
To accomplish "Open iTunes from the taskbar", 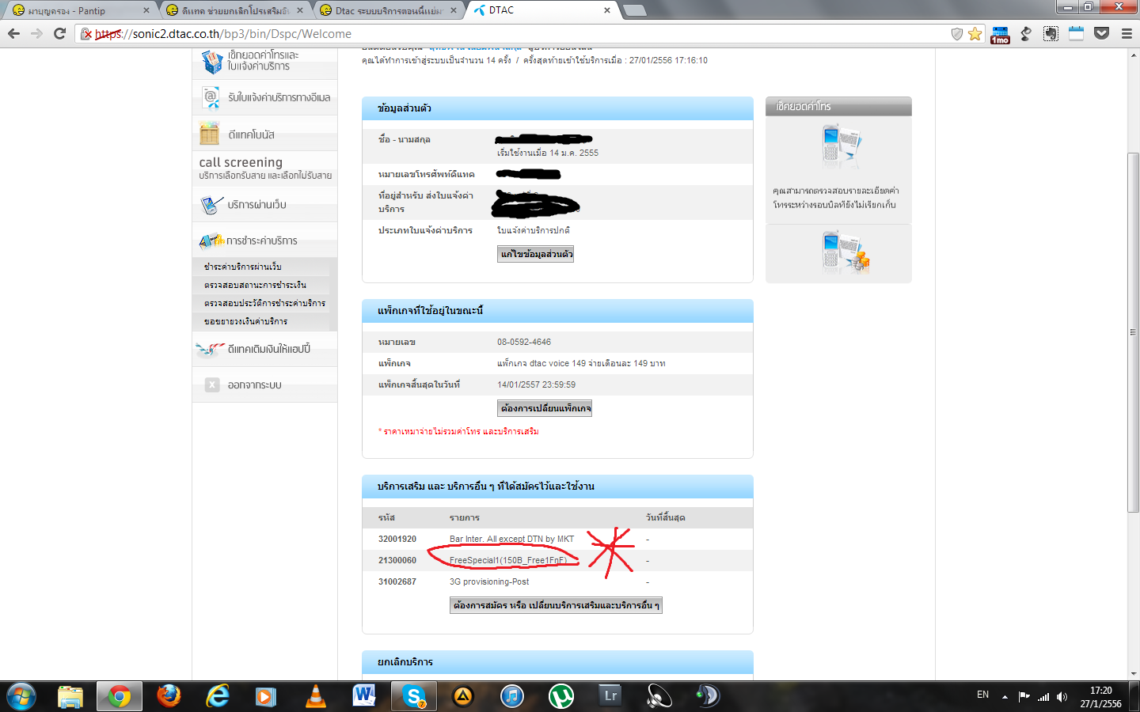I will (512, 696).
